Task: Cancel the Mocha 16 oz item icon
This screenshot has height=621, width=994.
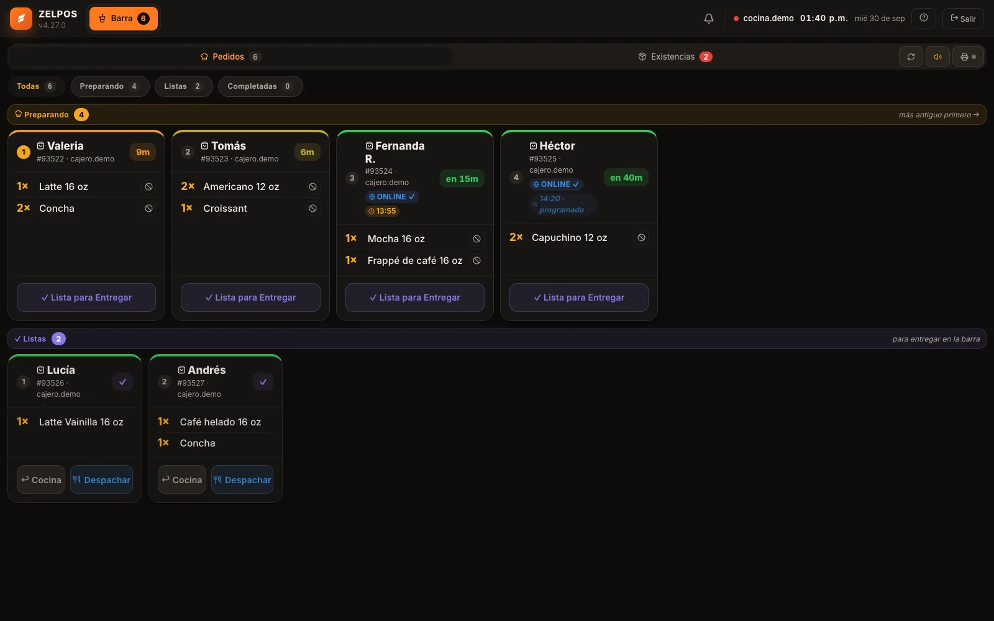Action: (x=476, y=238)
